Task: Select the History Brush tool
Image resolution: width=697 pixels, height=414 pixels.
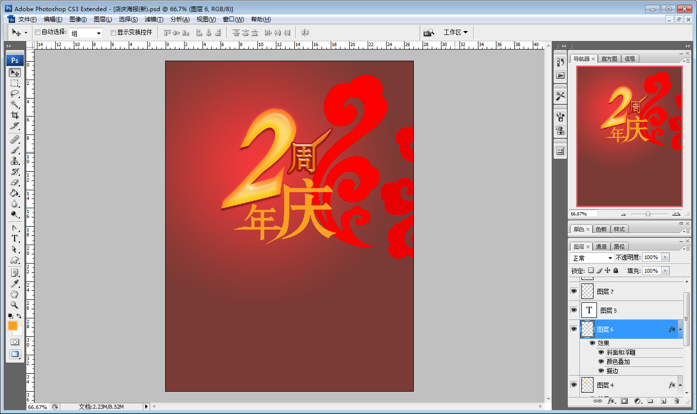Action: click(15, 172)
